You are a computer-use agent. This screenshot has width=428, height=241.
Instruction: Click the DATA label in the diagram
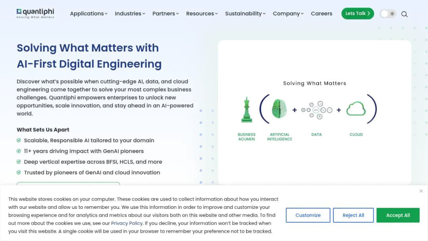pyautogui.click(x=317, y=134)
